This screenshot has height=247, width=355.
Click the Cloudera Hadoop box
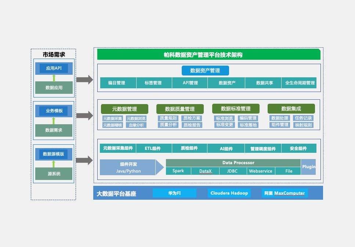[229, 193]
